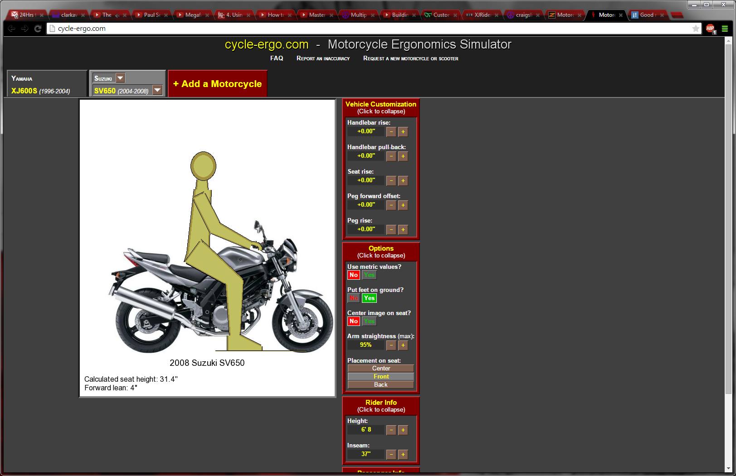Click the cycle-ergo.com site title

coord(267,44)
